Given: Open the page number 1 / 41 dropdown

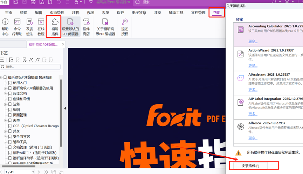Looking at the screenshot, I should 33,172.
